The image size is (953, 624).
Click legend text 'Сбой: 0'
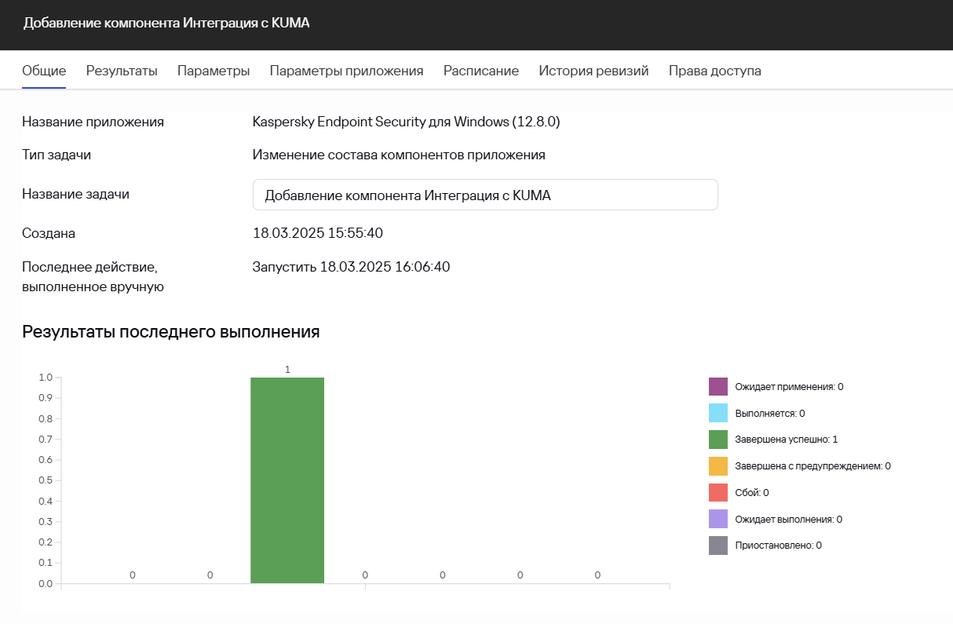(752, 493)
